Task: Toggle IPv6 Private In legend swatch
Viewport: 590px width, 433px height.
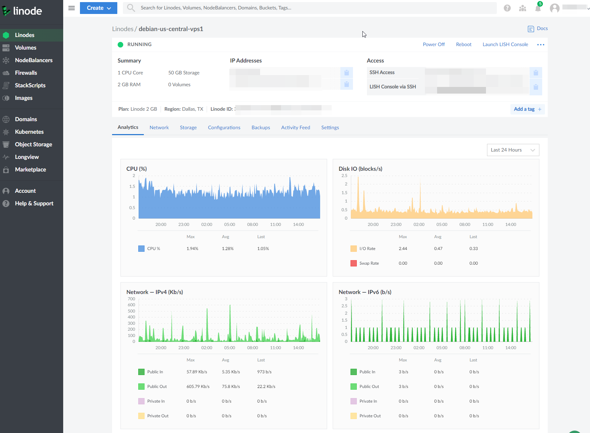Action: click(354, 401)
